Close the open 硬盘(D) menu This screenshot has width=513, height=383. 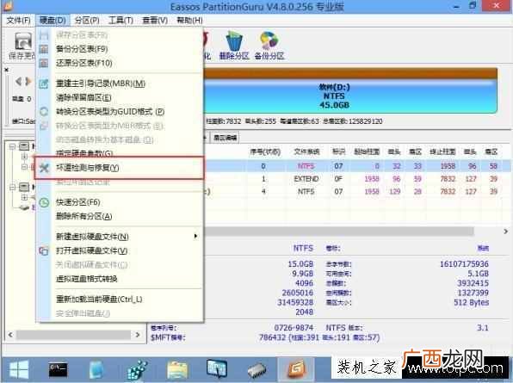click(53, 21)
